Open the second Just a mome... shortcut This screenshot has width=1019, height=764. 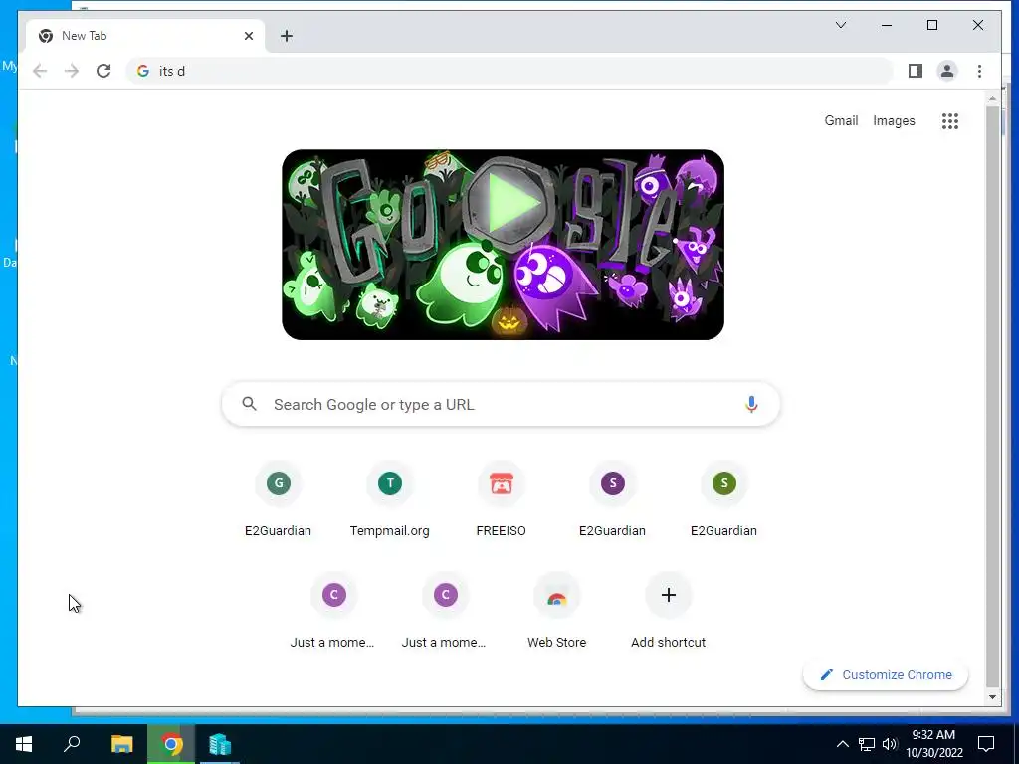point(445,611)
